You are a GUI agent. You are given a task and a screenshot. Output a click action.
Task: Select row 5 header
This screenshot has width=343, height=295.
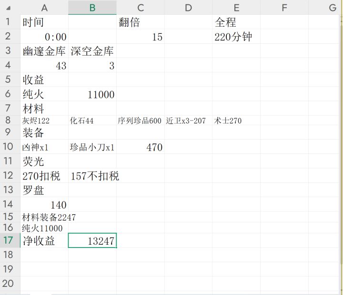10,79
